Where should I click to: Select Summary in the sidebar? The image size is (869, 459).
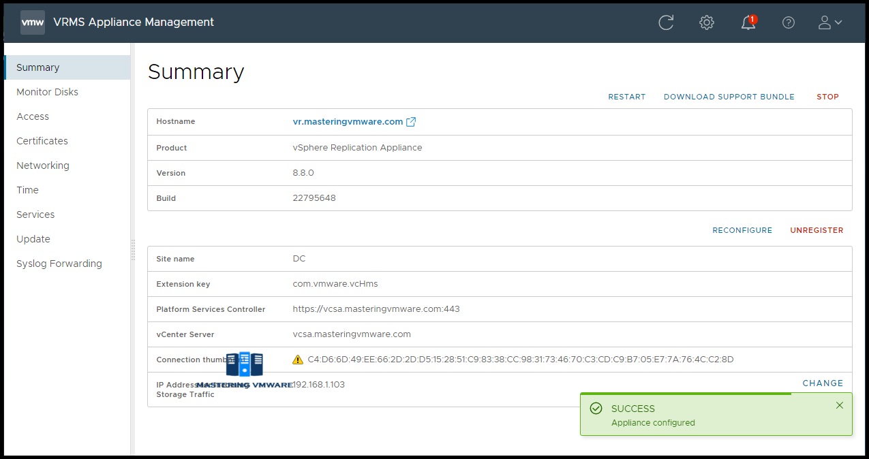(x=67, y=67)
